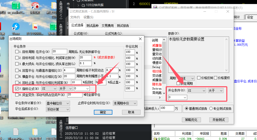Open the 设置(S) menu
The width and height of the screenshot is (257, 140).
pyautogui.click(x=88, y=17)
